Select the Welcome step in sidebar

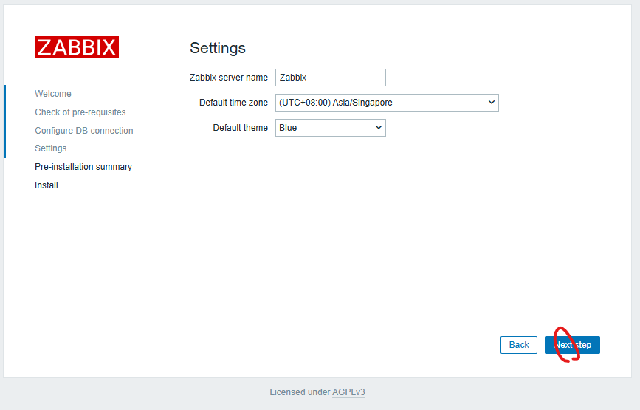tap(53, 94)
